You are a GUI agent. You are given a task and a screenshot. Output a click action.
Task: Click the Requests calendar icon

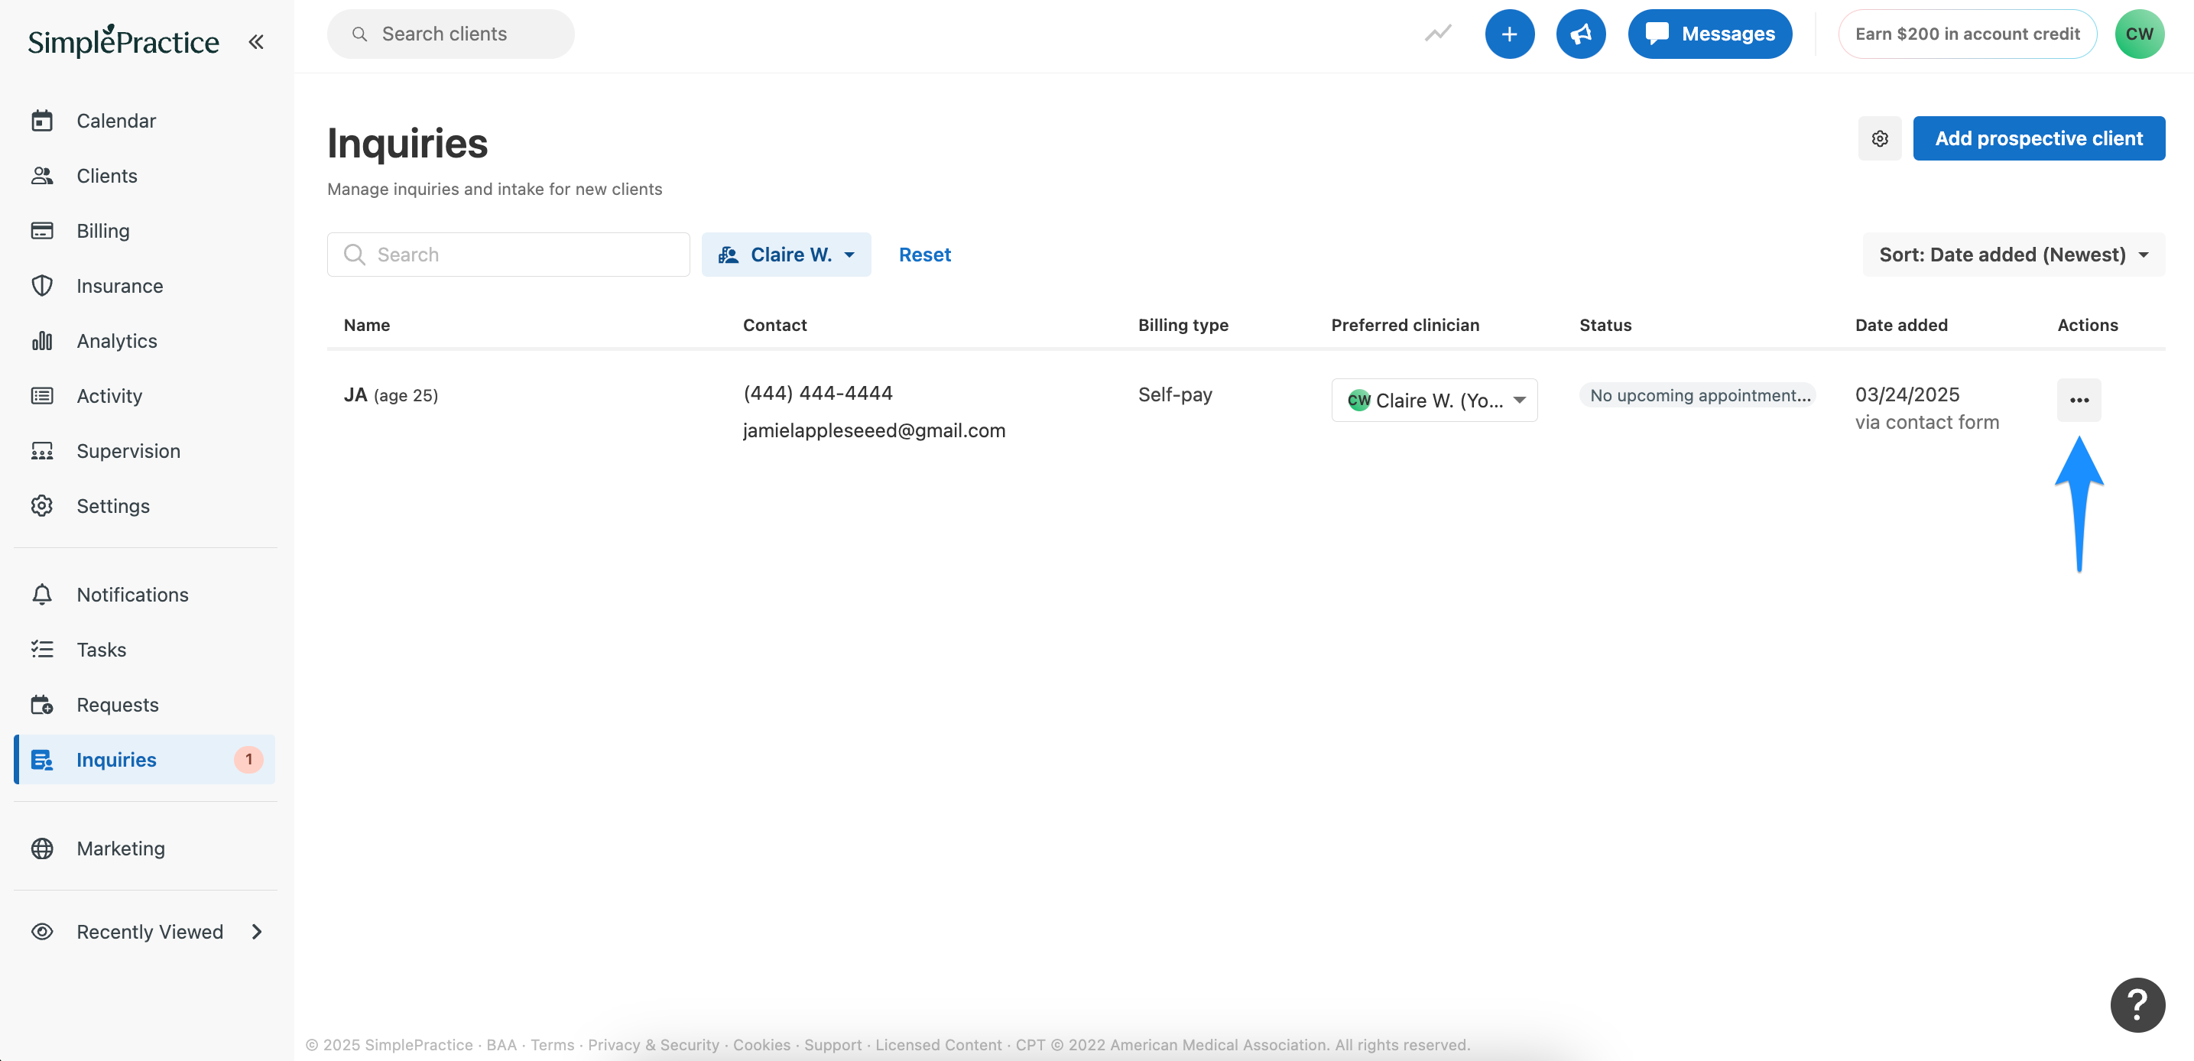[42, 704]
